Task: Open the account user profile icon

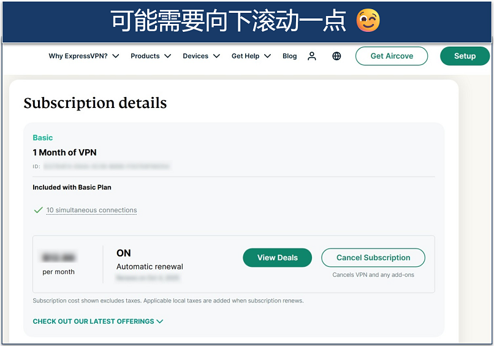Action: pyautogui.click(x=312, y=56)
